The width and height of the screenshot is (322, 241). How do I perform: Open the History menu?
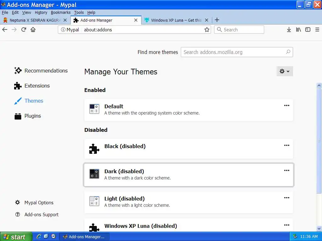[x=41, y=13]
